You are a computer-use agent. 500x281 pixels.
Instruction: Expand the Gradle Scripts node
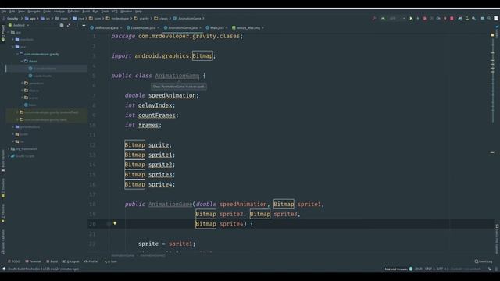pyautogui.click(x=9, y=156)
